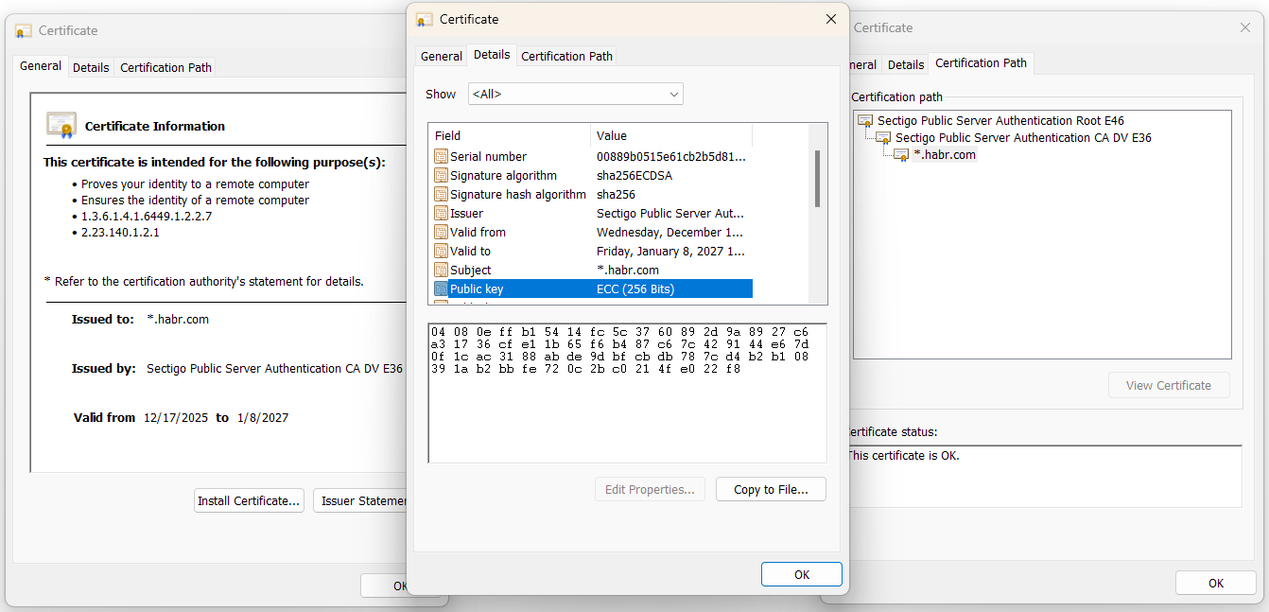The height and width of the screenshot is (612, 1269).
Task: Click the Public key field icon
Action: [441, 289]
